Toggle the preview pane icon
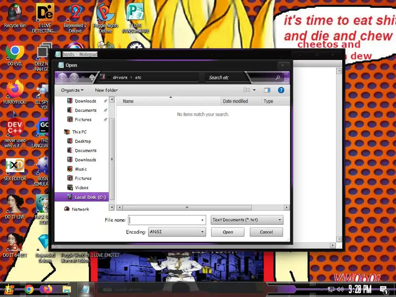The image size is (396, 297). 267,90
